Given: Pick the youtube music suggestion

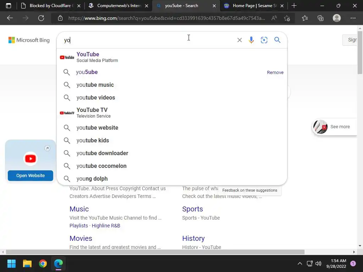Looking at the screenshot, I should (172, 85).
